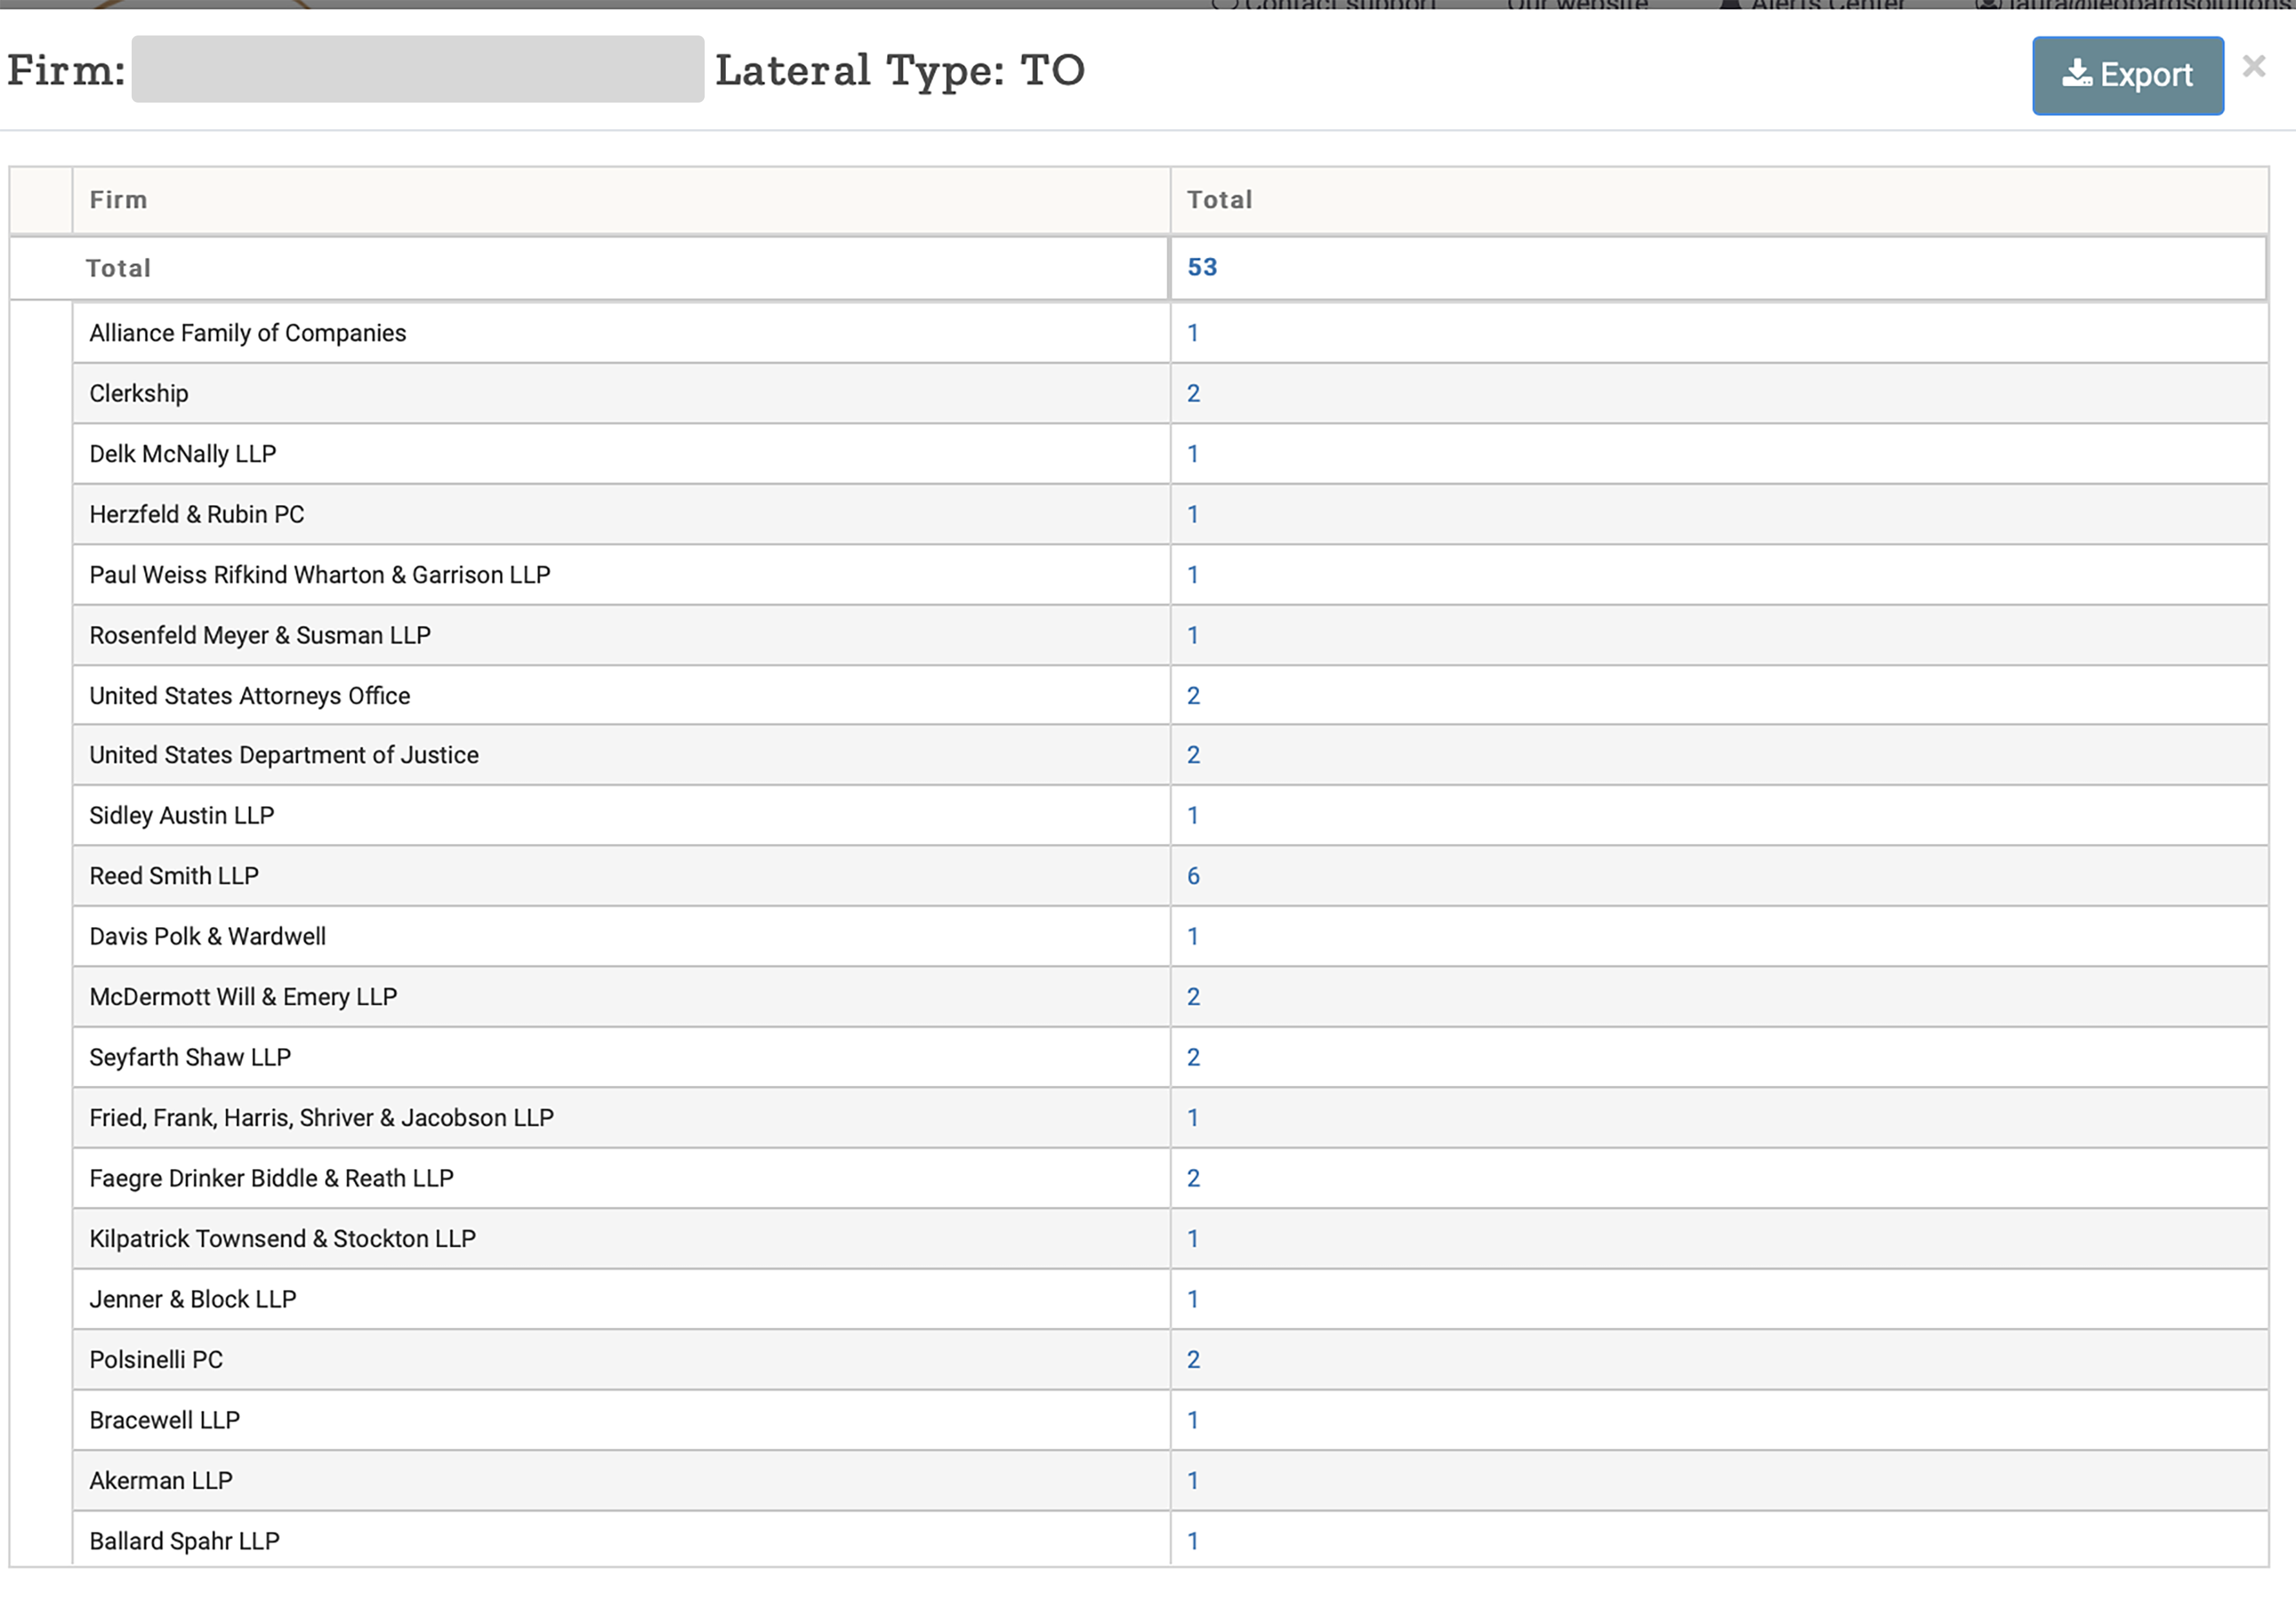The width and height of the screenshot is (2296, 1602).
Task: Open count for Ballard Spahr LLP
Action: click(1193, 1541)
